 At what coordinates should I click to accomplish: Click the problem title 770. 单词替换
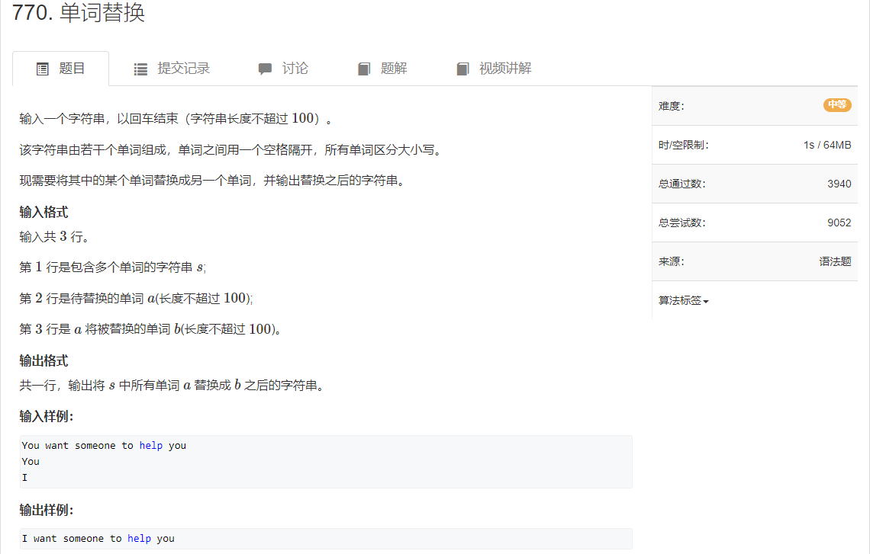78,12
